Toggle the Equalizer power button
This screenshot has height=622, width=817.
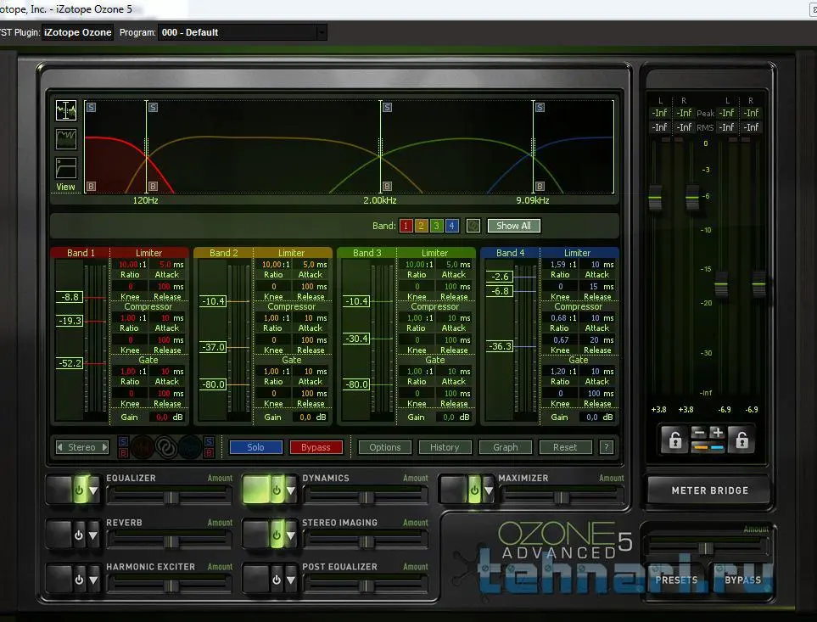click(x=79, y=490)
